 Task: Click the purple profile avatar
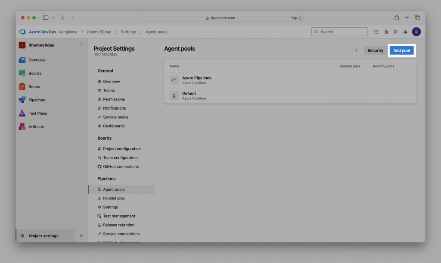coord(416,32)
